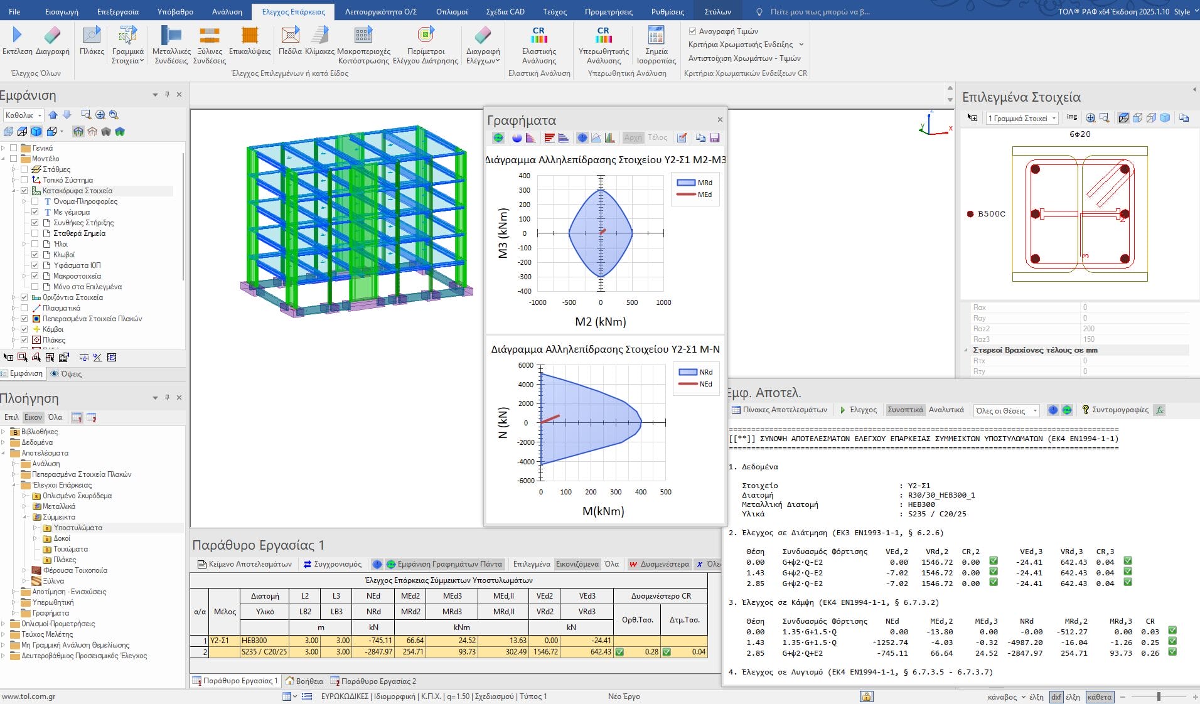Toggle the Αναγραφή Τιμών checkbox
Viewport: 1200px width, 704px height.
coord(693,31)
